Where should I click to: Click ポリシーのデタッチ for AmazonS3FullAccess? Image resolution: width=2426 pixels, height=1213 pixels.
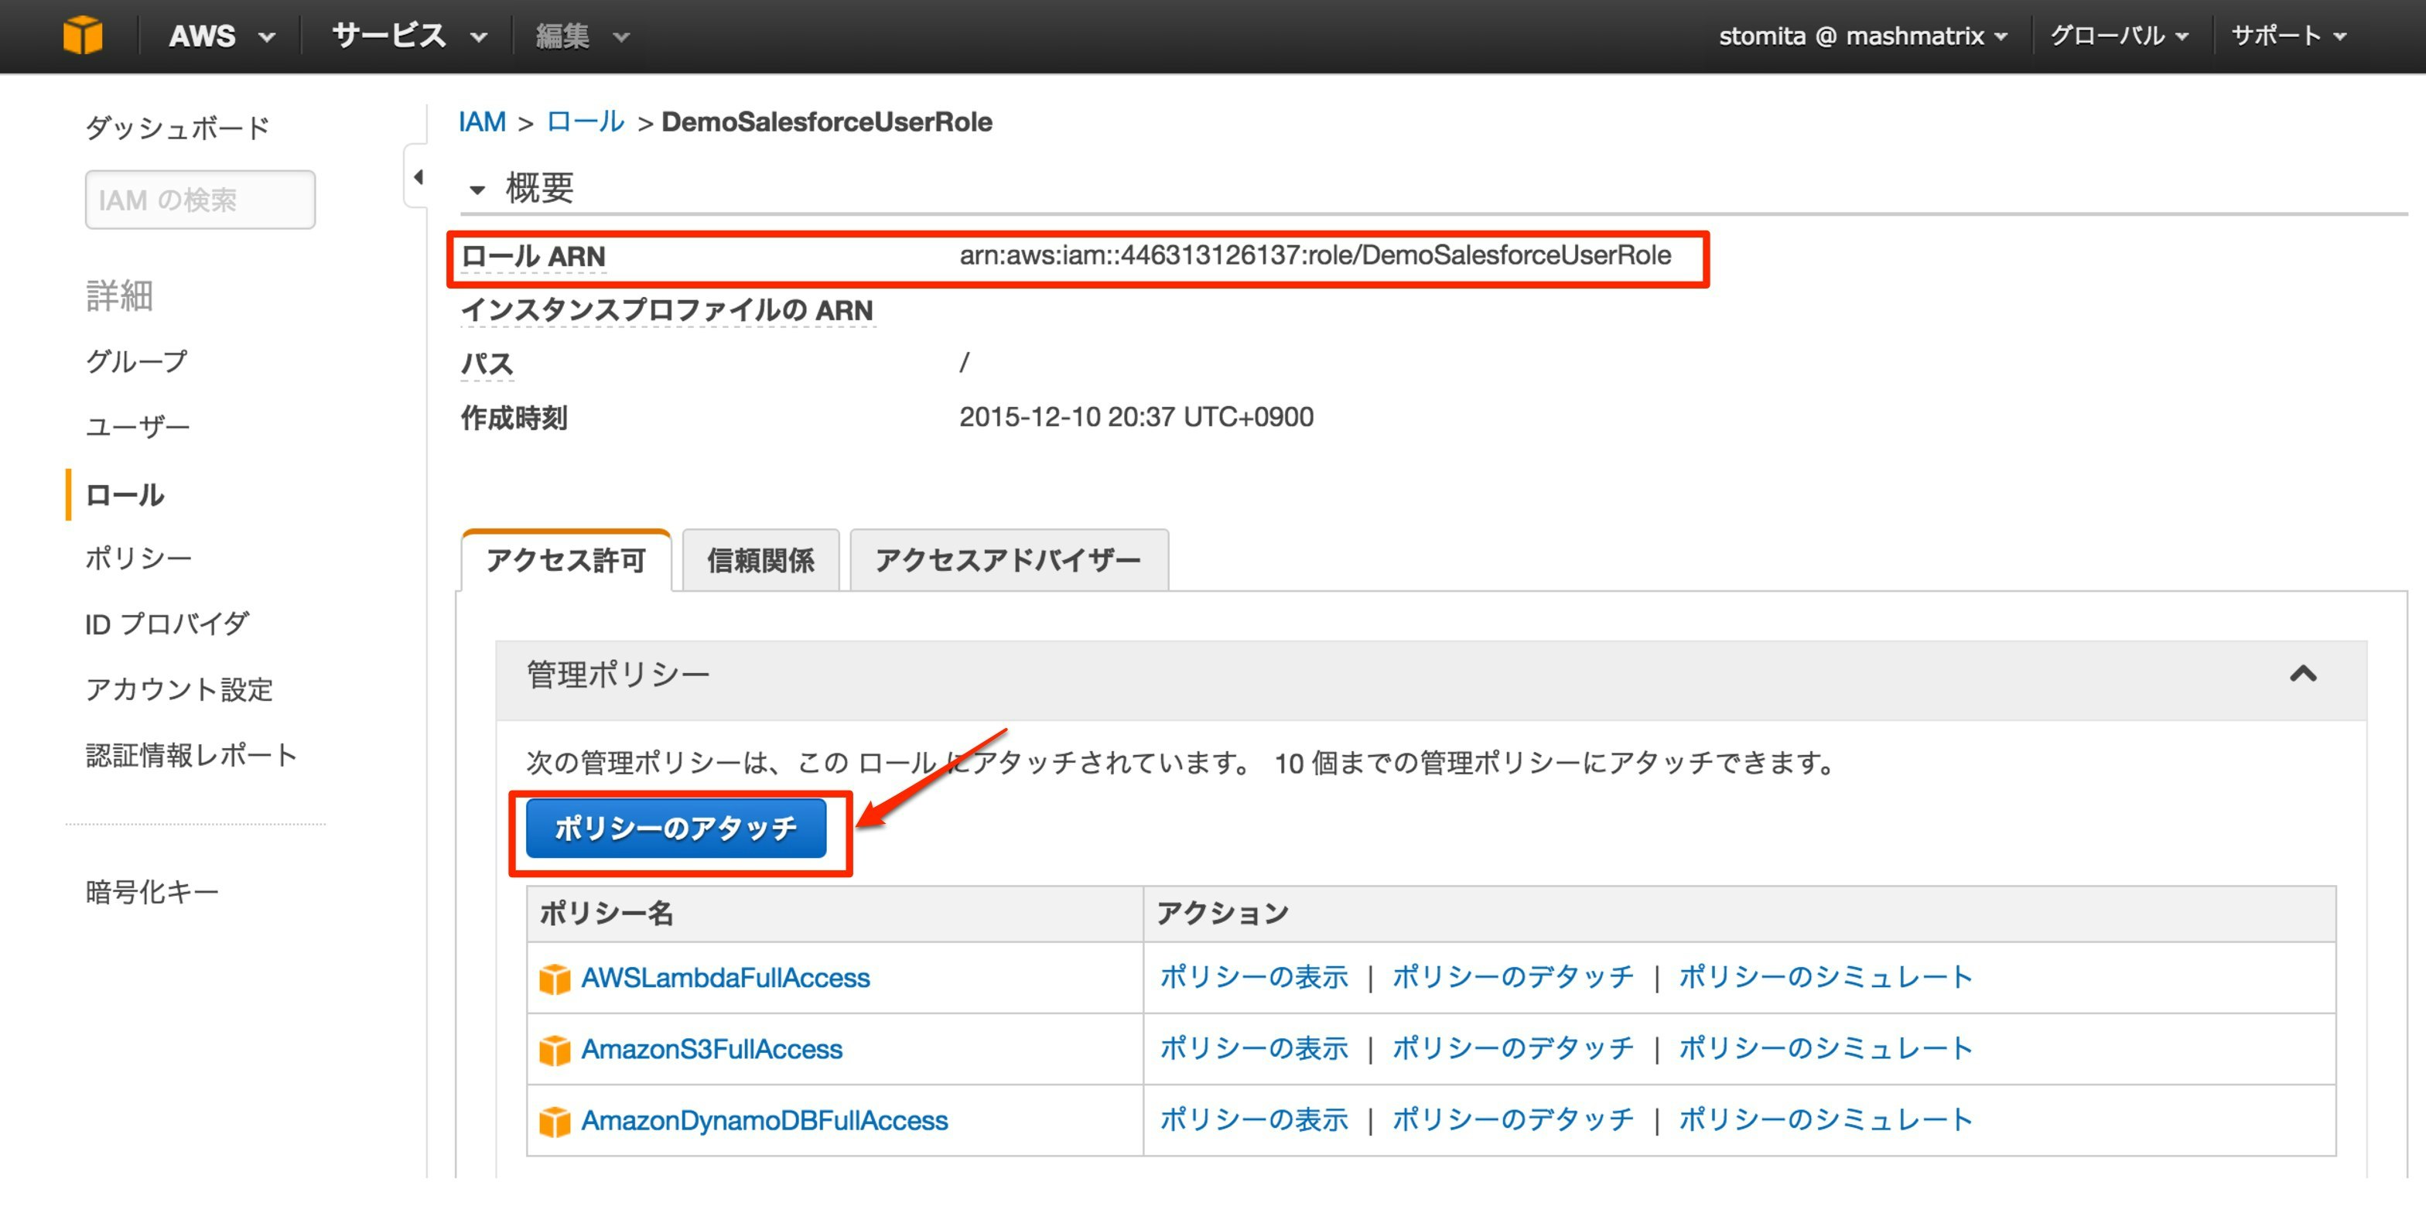pyautogui.click(x=1512, y=1049)
